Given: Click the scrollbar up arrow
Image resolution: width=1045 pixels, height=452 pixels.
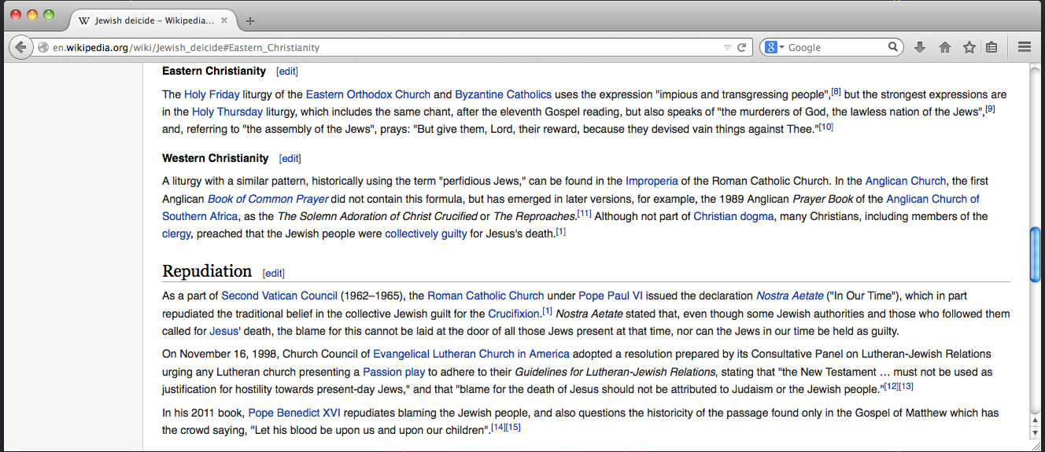Looking at the screenshot, I should pos(1036,421).
